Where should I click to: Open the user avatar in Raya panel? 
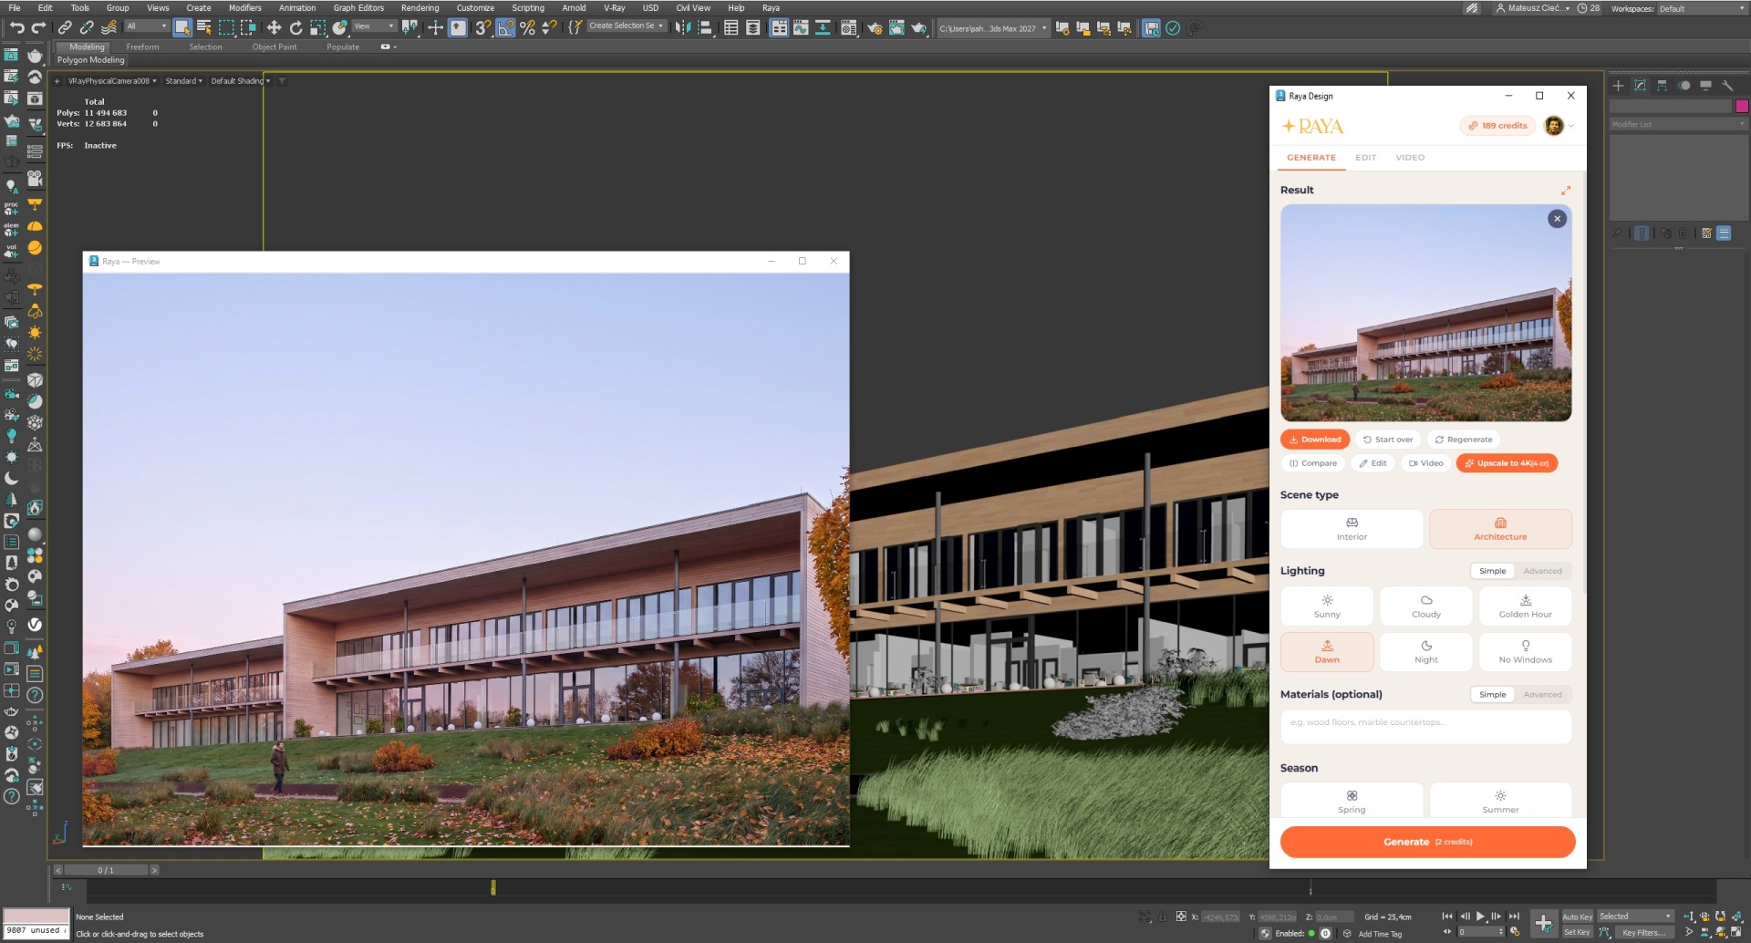pyautogui.click(x=1554, y=126)
